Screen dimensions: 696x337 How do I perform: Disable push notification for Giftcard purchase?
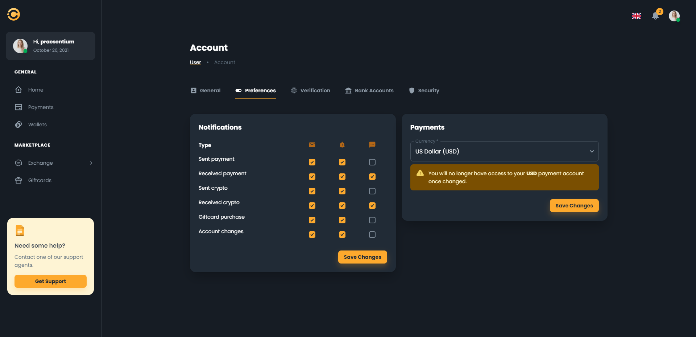coord(342,220)
